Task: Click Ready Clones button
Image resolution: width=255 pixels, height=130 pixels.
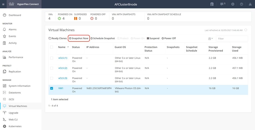Action: 58,38
